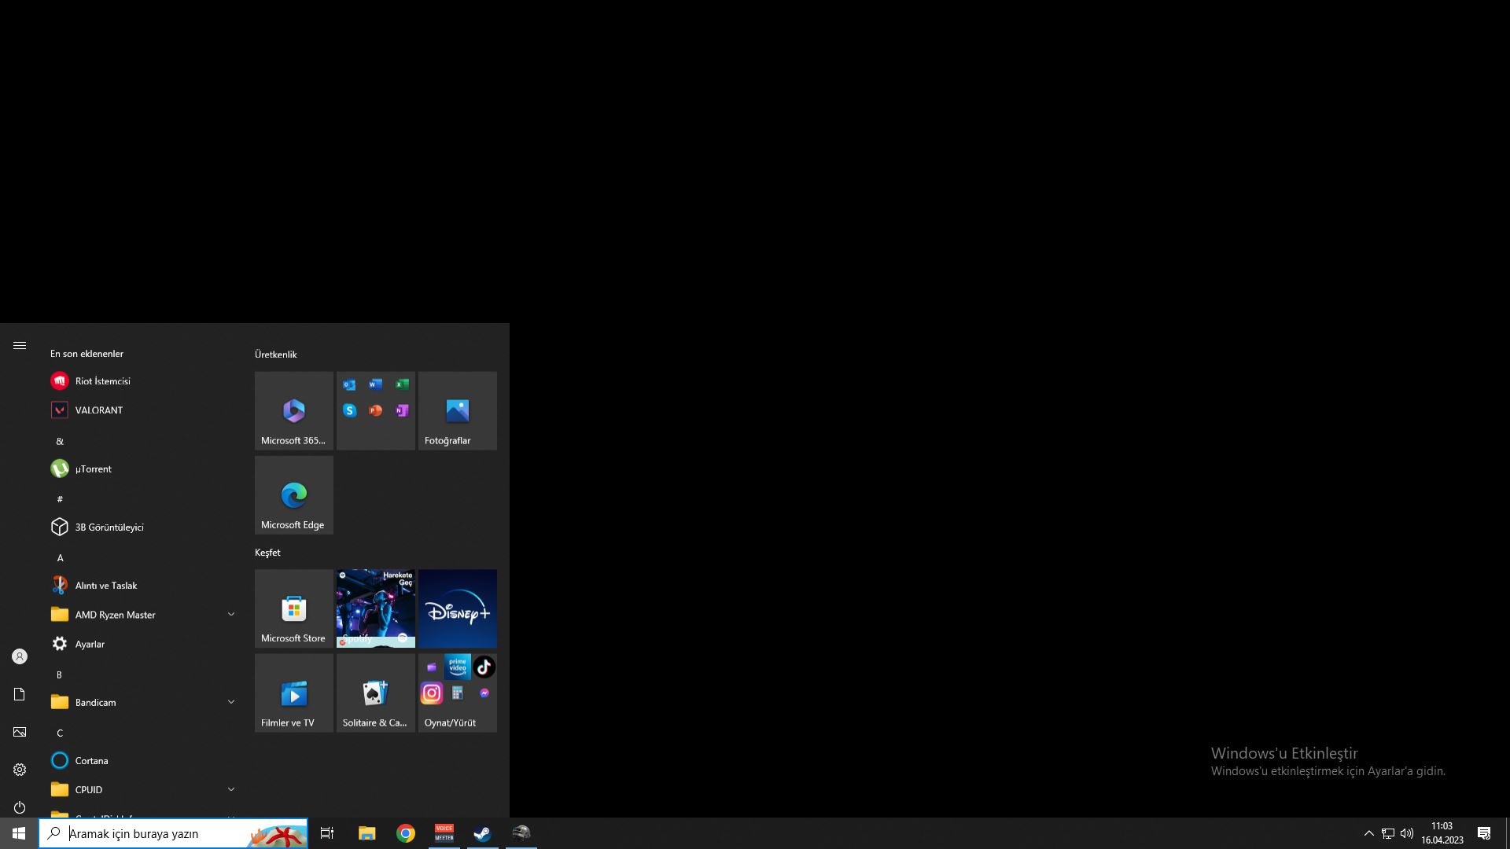Screen dimensions: 1510x849
Task: Show hidden system tray icons
Action: click(x=1368, y=833)
